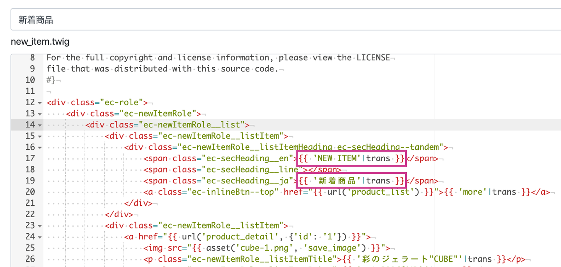Collapse code fold arrow on line 13
This screenshot has width=561, height=267.
tap(40, 114)
